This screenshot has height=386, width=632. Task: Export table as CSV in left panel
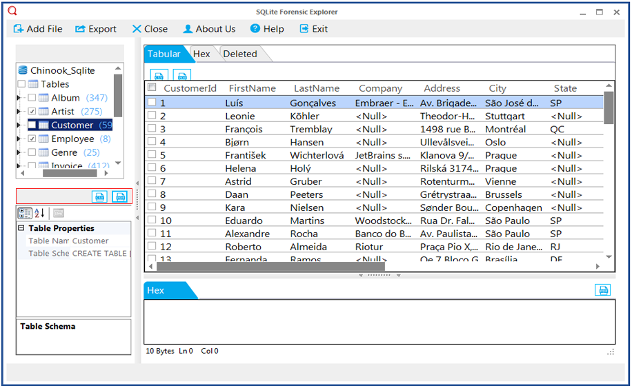99,197
